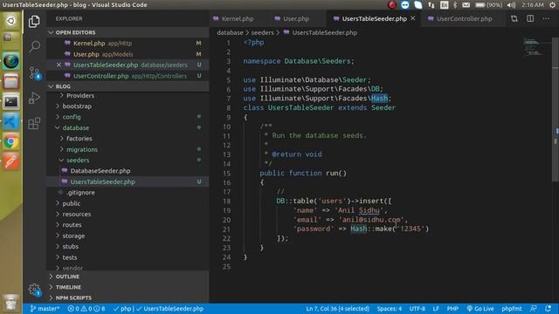Image resolution: width=559 pixels, height=314 pixels.
Task: Split the editor to the right
Action: point(530,18)
